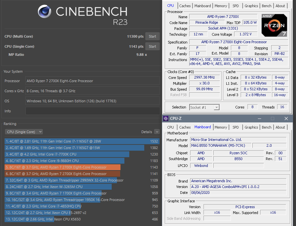
Task: Select ranking row Intel Core i7-1165G7 @ 28W
Action: point(82,141)
